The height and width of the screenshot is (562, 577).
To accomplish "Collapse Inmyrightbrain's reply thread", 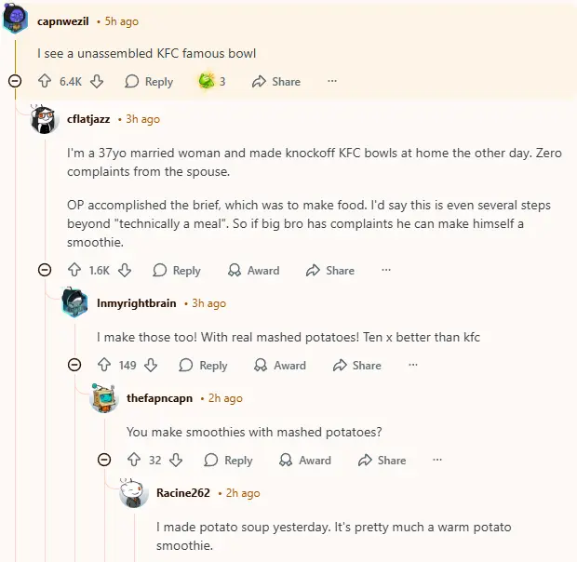I will tap(74, 366).
